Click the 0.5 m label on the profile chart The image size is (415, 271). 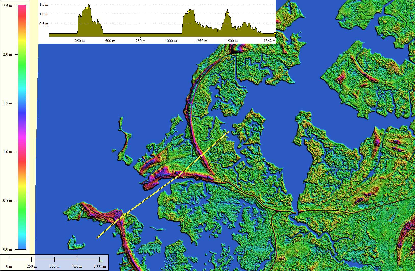pos(44,24)
